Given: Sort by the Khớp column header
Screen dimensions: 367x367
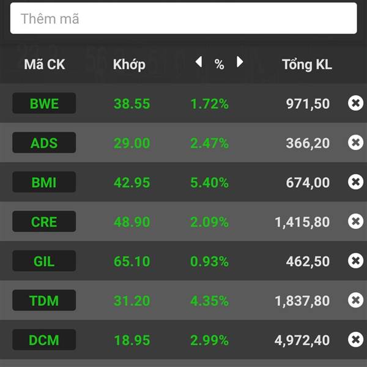Looking at the screenshot, I should [x=129, y=65].
